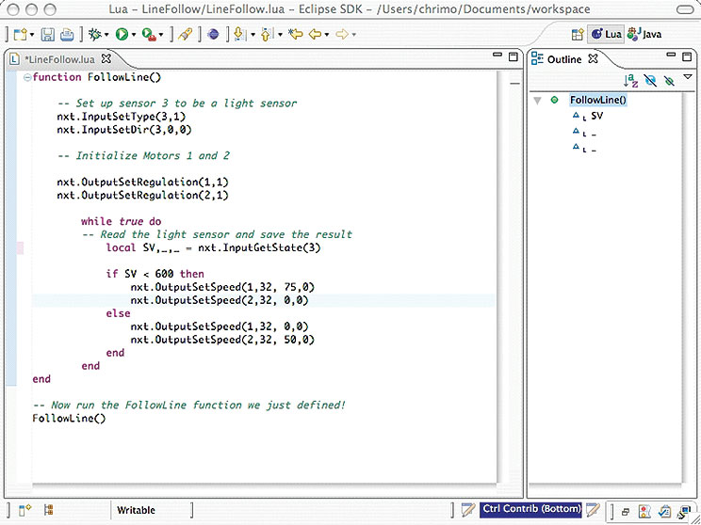The width and height of the screenshot is (701, 525).
Task: Toggle the first hide filter in Outline toolbar
Action: (x=651, y=82)
